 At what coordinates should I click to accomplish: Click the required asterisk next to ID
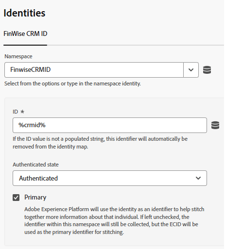(x=22, y=112)
